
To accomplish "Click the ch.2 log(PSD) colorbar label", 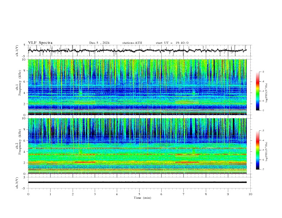I will (267, 152).
